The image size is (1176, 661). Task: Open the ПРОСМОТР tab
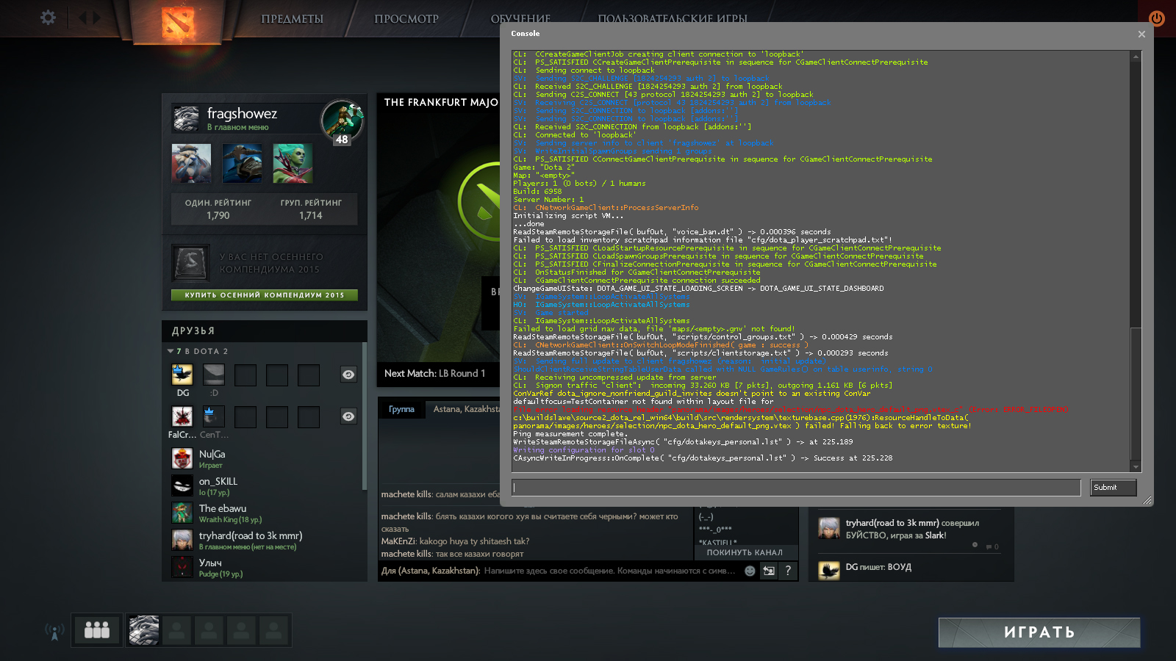click(x=406, y=19)
